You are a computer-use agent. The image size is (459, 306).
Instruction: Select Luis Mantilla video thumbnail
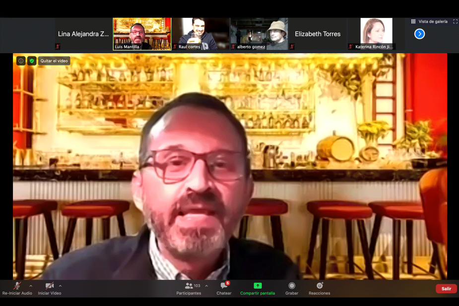pos(142,34)
